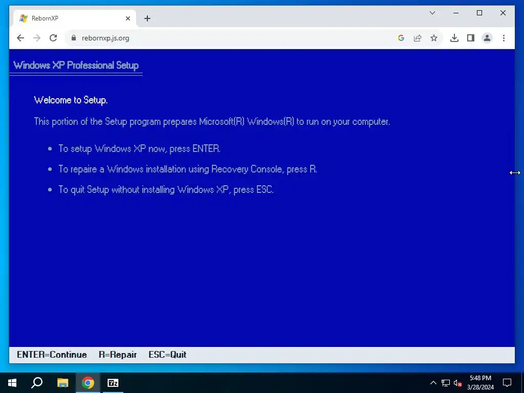Click the Chrome taskbar icon

(88, 383)
